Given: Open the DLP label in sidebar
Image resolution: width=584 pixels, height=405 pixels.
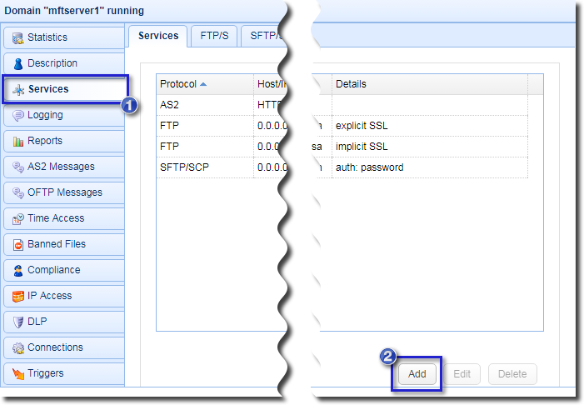Looking at the screenshot, I should [x=37, y=321].
